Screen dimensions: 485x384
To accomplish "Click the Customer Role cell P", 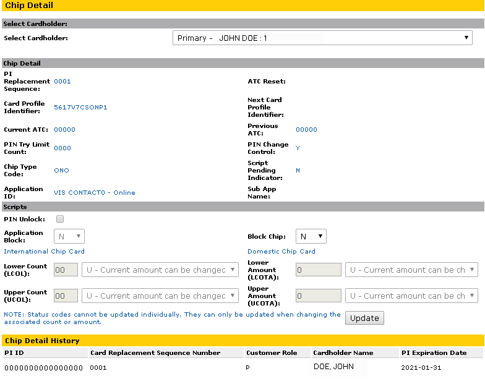I will (247, 367).
